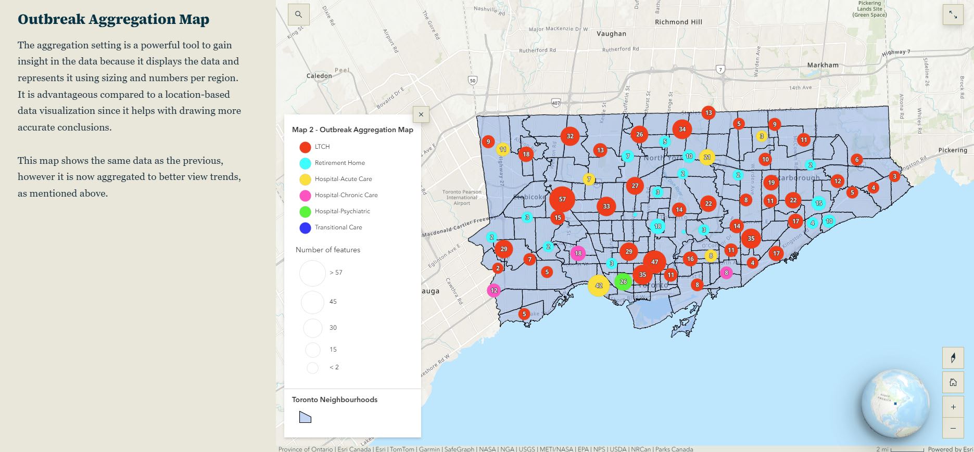Select the red cluster labeled 27
The image size is (974, 452).
click(x=635, y=186)
